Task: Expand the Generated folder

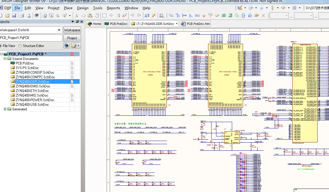Action: [5, 109]
